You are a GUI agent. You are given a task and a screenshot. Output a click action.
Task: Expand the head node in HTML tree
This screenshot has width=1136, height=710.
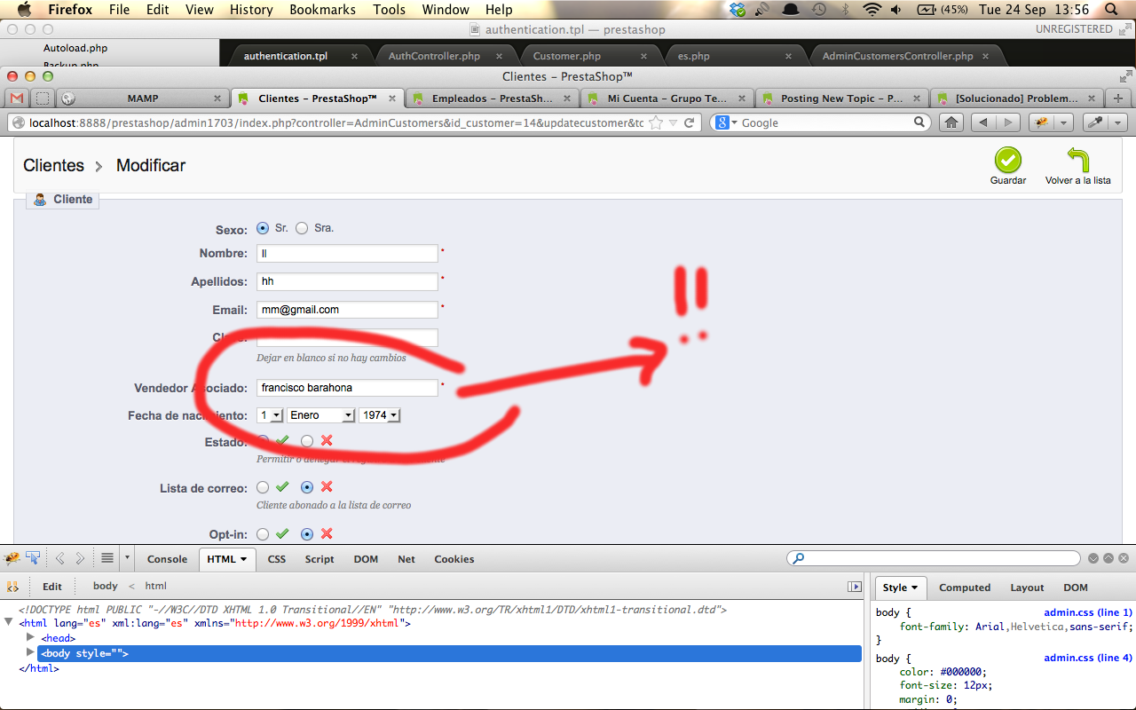point(31,637)
